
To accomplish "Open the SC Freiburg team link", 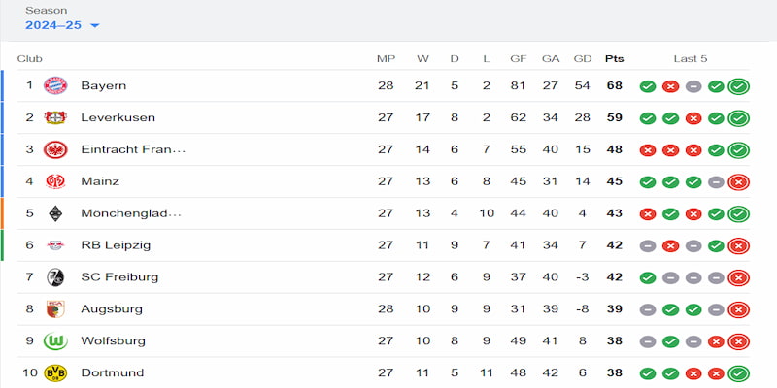I will click(119, 277).
